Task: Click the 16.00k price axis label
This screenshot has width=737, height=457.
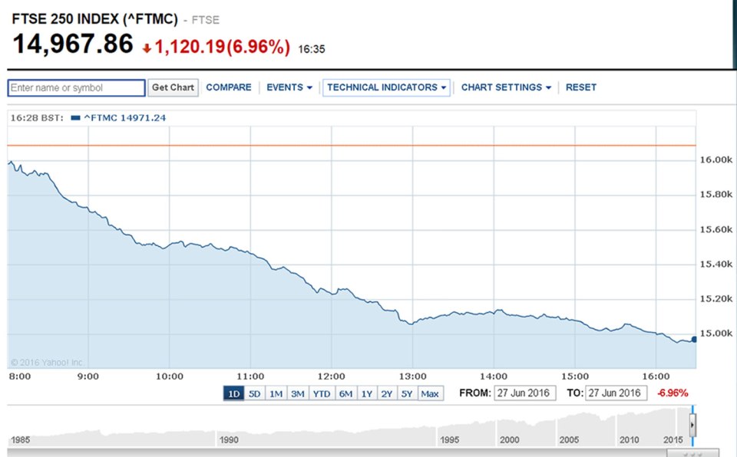Action: coord(716,160)
